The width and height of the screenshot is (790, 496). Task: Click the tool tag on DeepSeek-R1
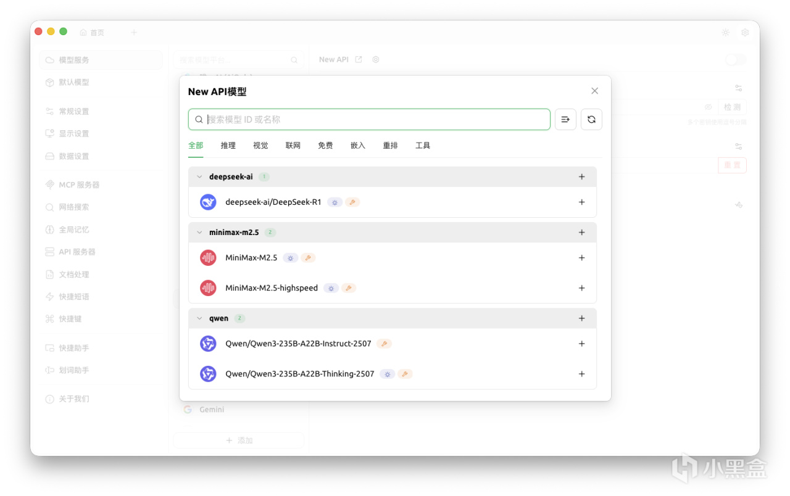[352, 202]
